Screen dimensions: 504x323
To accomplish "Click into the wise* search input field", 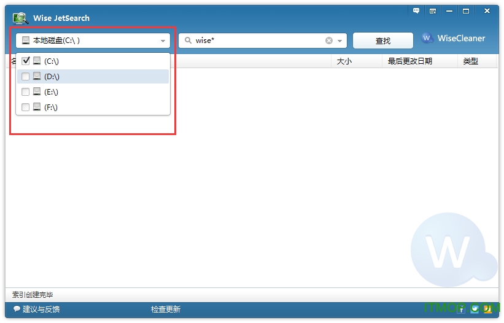I will tap(258, 41).
